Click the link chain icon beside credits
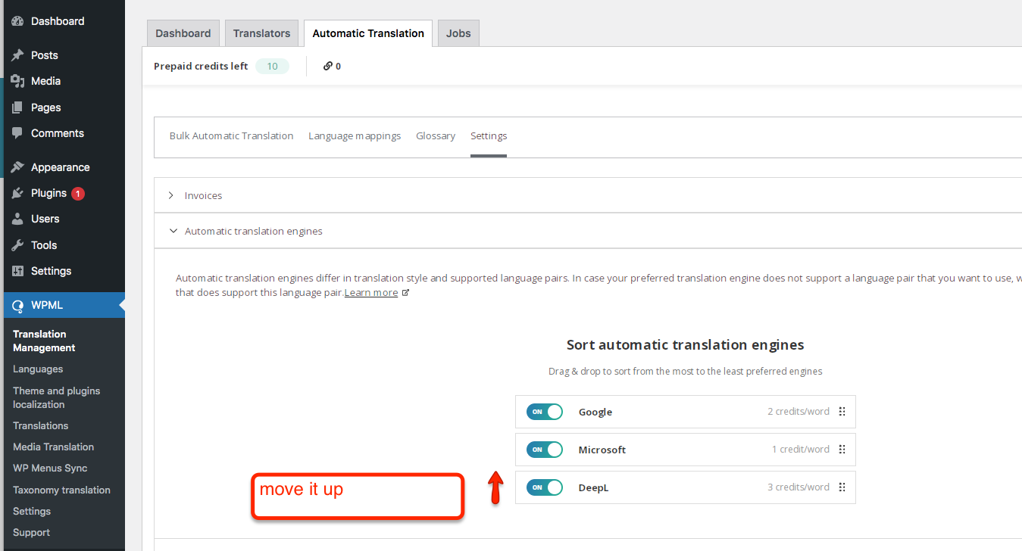This screenshot has width=1022, height=551. pos(328,66)
